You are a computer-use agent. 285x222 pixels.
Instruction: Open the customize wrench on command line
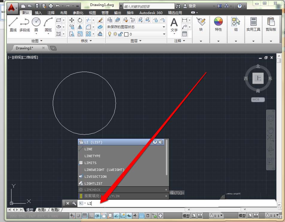pyautogui.click(x=74, y=203)
